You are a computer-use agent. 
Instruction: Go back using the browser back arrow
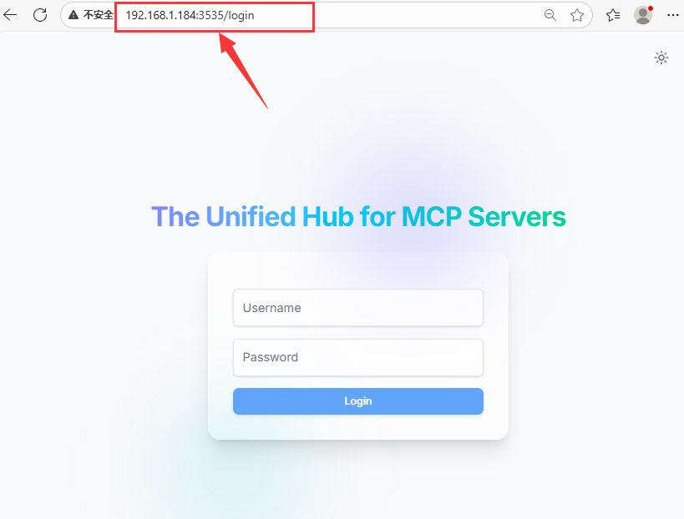click(x=9, y=15)
